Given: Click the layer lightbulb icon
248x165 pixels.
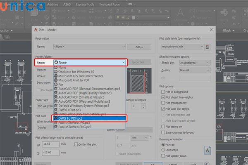Looking at the screenshot, I should 118,17.
